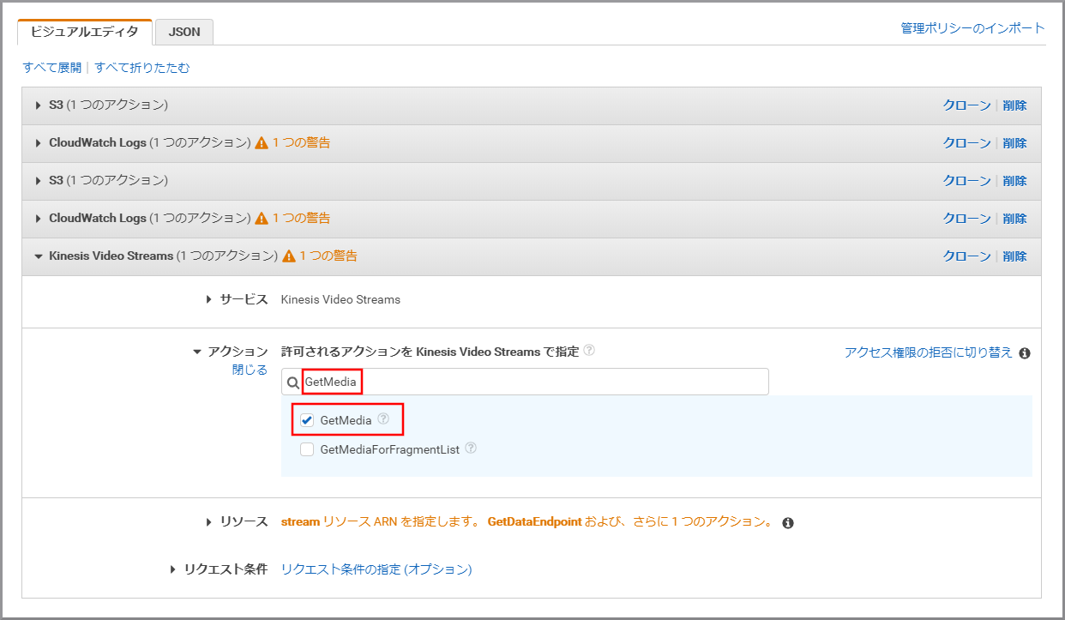Click the GetMediaForFragmentList label text
The image size is (1065, 620).
[390, 449]
